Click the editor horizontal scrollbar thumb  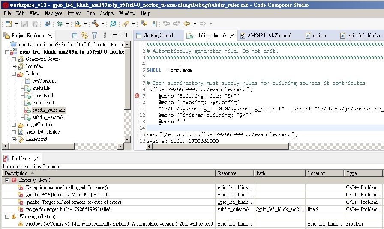[220, 146]
